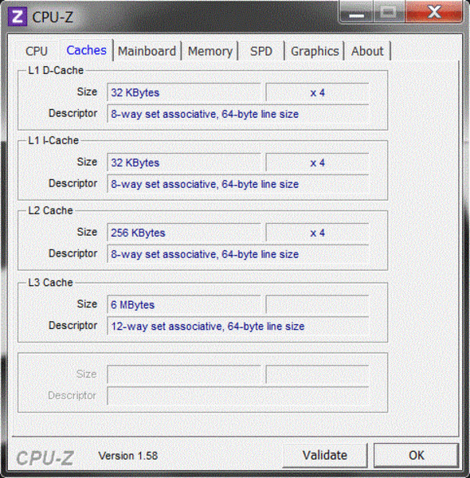Click the L1 I-Cache x 4 multiplier field
Screen dimensions: 470x478
coord(317,163)
